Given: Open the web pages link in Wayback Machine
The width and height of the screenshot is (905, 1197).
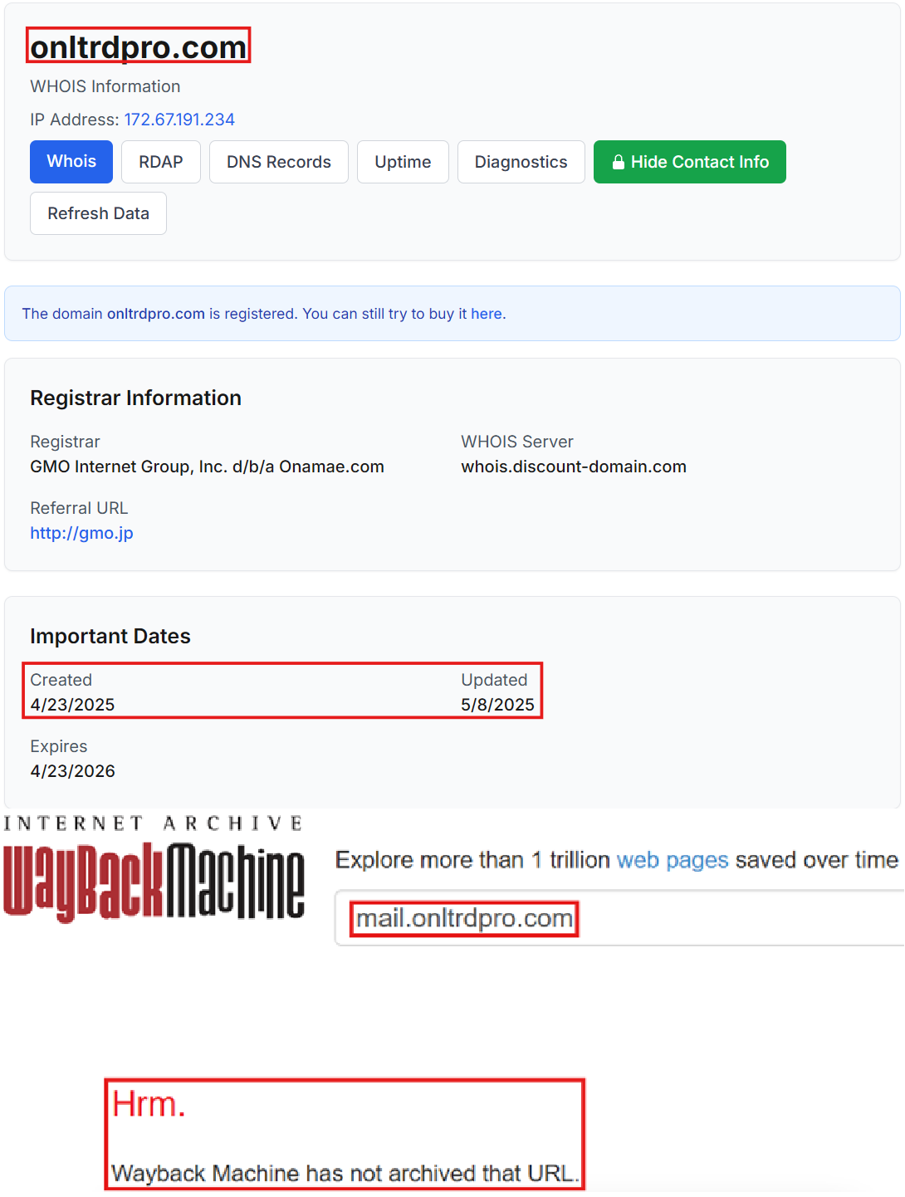Looking at the screenshot, I should (x=673, y=860).
